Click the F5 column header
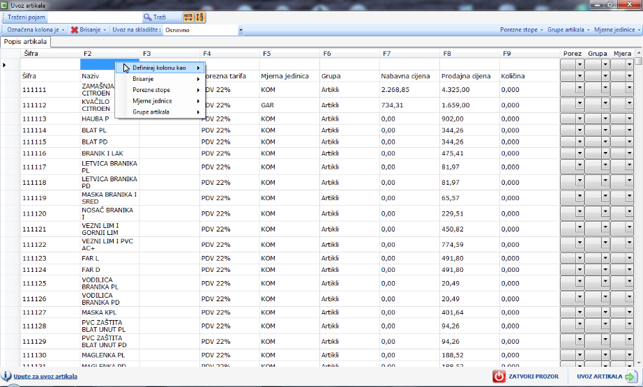Image resolution: width=643 pixels, height=387 pixels. point(289,53)
